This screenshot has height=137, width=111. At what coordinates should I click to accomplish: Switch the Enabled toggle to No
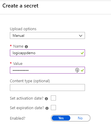tap(80, 118)
